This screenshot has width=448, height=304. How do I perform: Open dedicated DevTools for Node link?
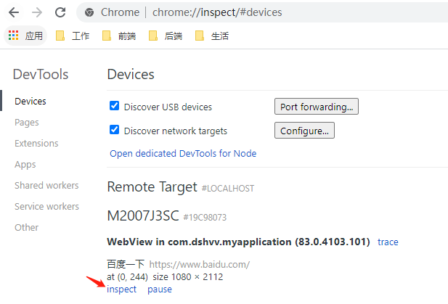(x=183, y=154)
